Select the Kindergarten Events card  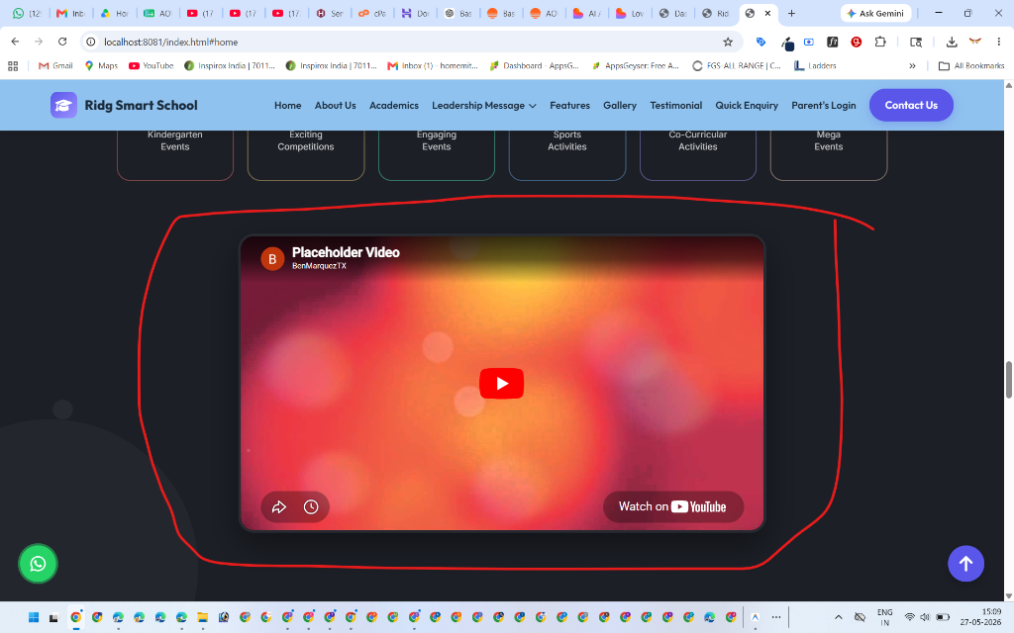[x=174, y=155]
